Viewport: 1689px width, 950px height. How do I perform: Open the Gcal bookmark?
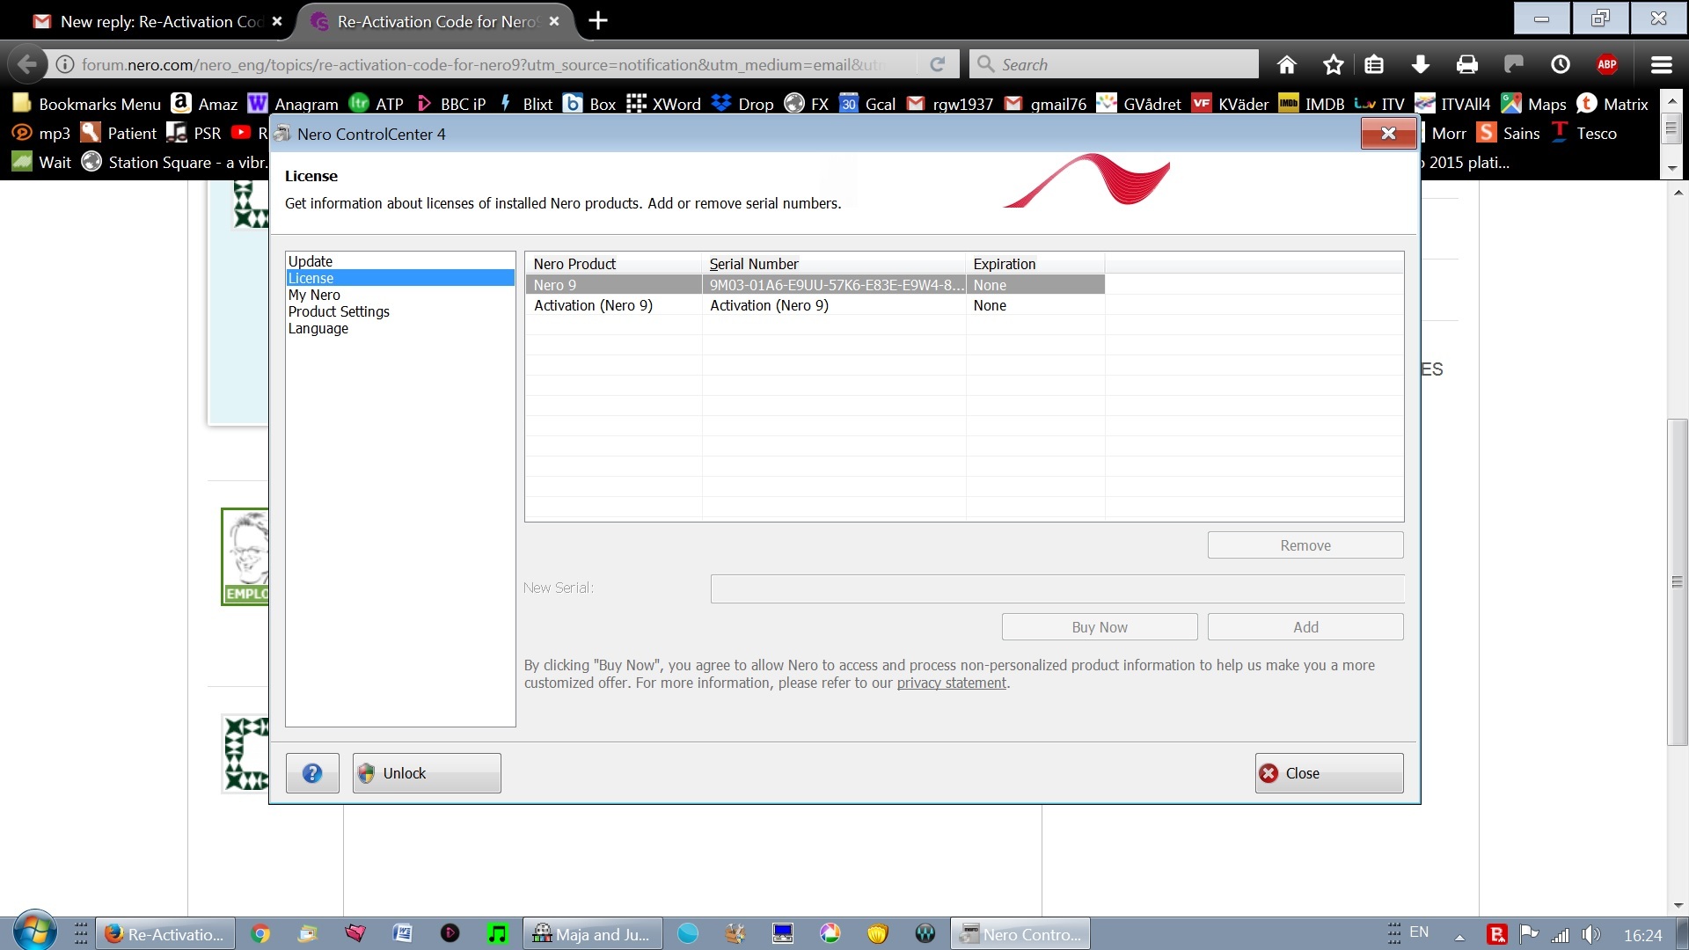(867, 103)
